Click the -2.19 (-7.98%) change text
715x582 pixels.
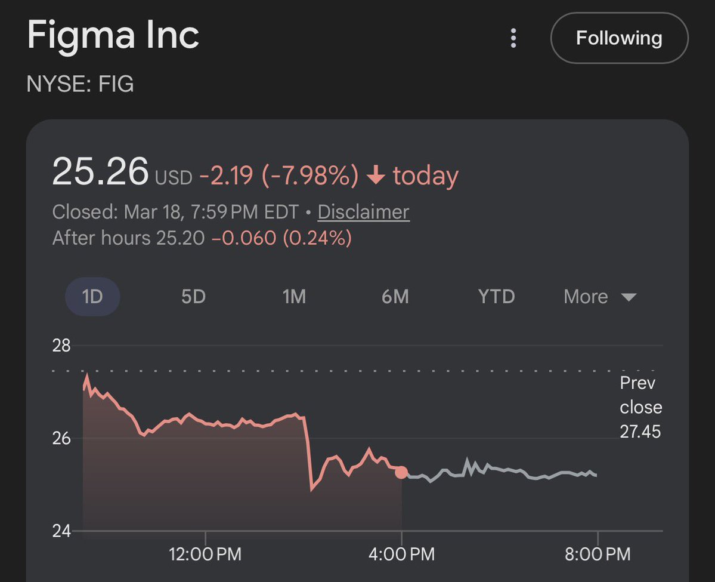279,176
